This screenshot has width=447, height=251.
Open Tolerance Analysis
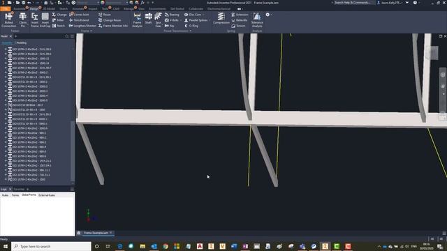point(257,20)
